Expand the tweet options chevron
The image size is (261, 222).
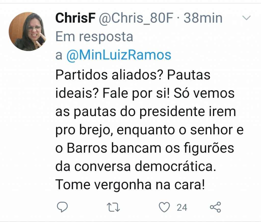246,18
